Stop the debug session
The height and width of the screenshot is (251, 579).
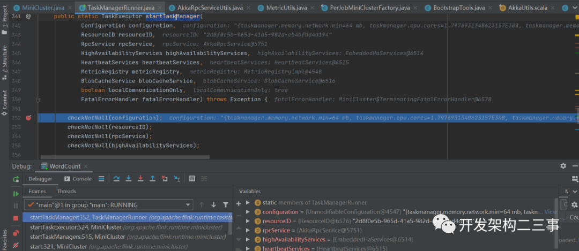point(16,218)
